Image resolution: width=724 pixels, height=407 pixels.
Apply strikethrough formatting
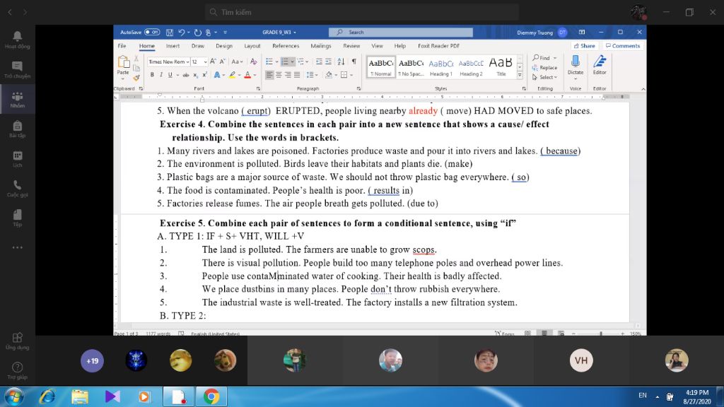(186, 75)
